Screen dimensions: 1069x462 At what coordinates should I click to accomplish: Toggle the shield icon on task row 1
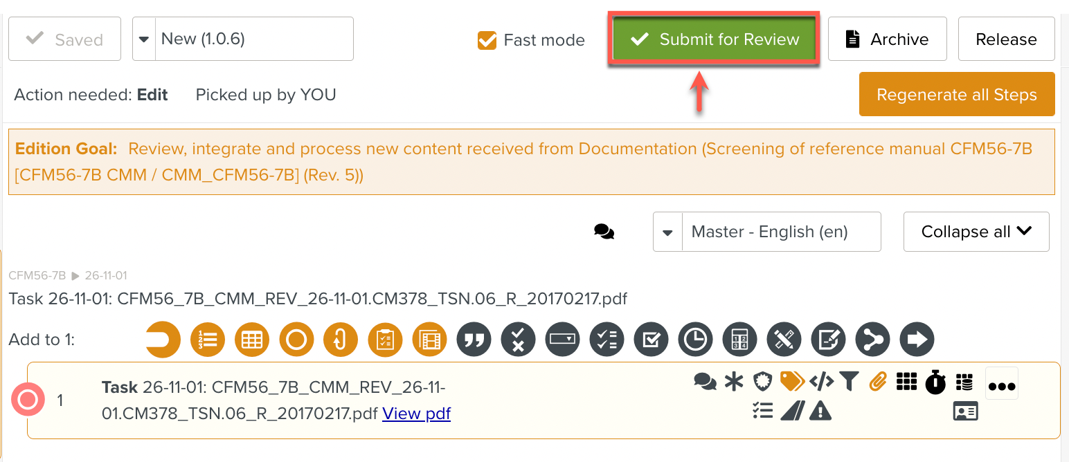coord(762,381)
